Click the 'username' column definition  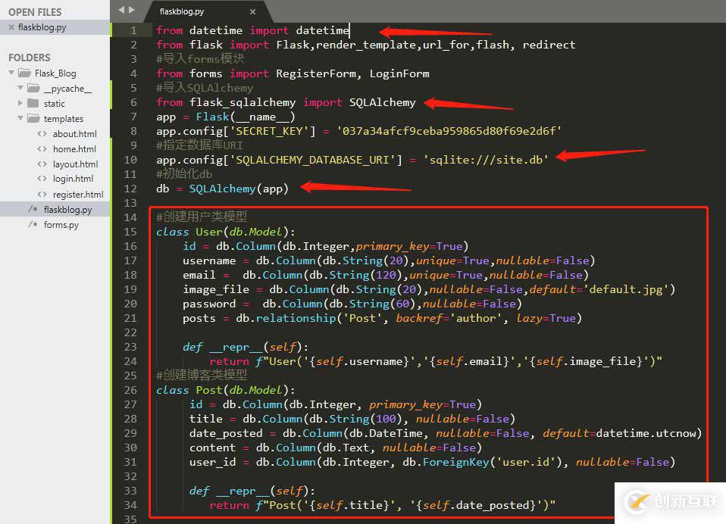tap(389, 260)
